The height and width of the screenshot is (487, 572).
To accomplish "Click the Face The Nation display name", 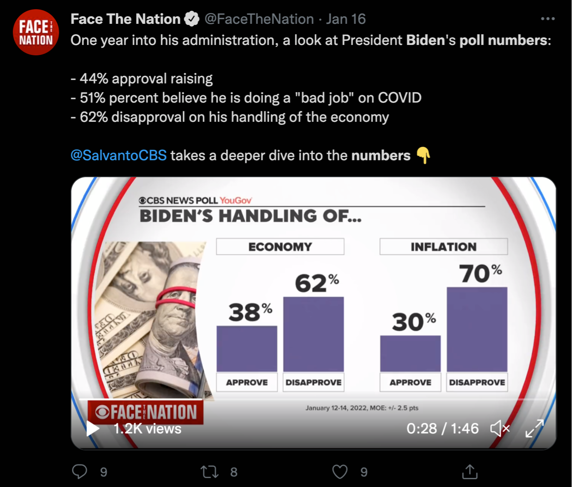I will [125, 19].
